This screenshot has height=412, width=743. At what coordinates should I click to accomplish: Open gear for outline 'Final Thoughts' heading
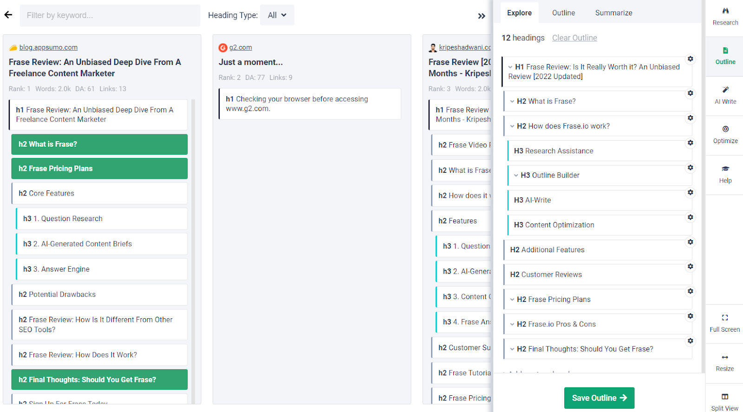tap(691, 341)
